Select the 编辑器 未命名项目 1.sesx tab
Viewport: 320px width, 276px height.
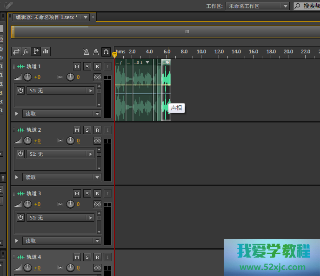click(x=46, y=17)
